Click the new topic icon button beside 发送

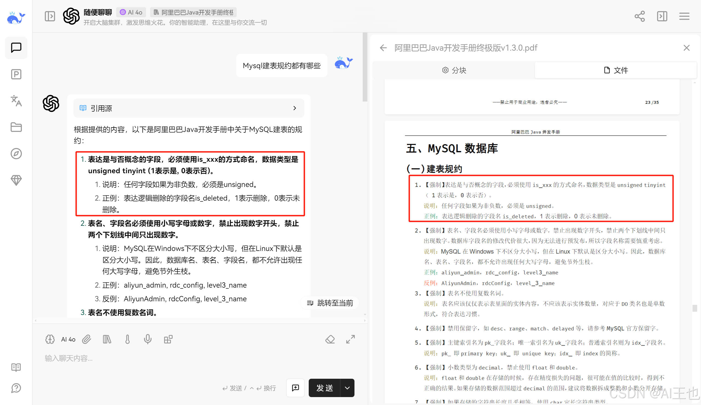(x=295, y=387)
